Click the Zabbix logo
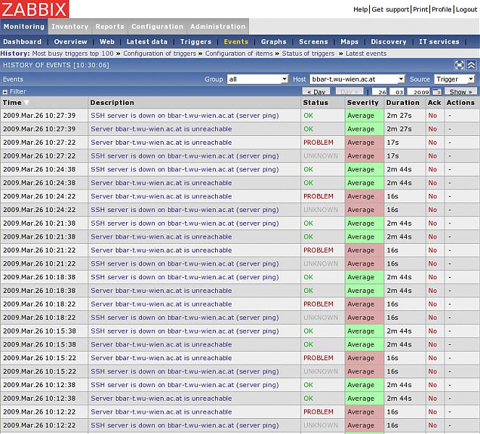Screen dimensions: 480x434 point(35,9)
